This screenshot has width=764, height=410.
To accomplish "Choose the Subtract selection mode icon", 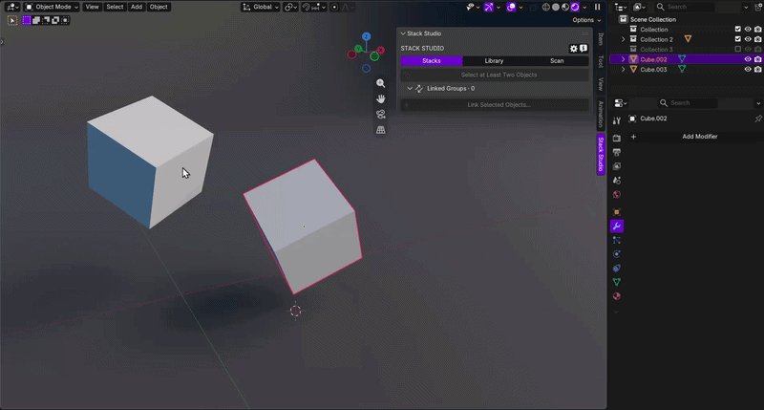I will (x=46, y=20).
